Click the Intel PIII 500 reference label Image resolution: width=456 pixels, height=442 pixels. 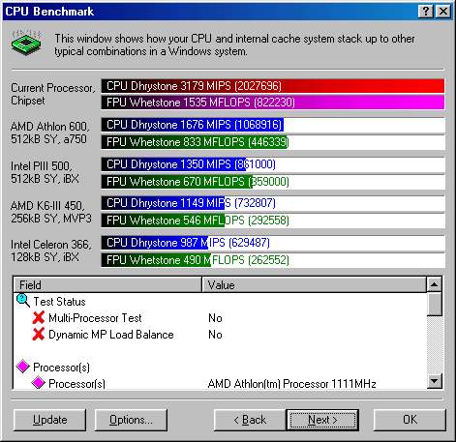coord(45,172)
